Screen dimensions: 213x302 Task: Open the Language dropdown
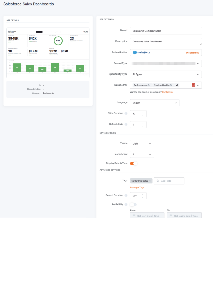(155, 103)
